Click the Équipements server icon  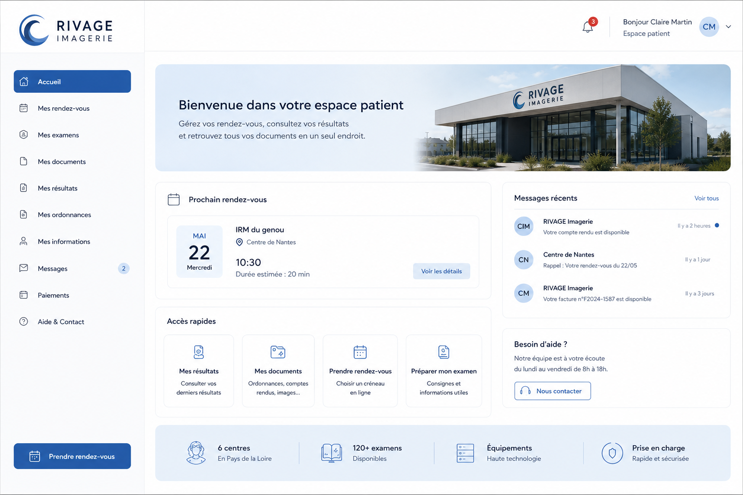(465, 453)
